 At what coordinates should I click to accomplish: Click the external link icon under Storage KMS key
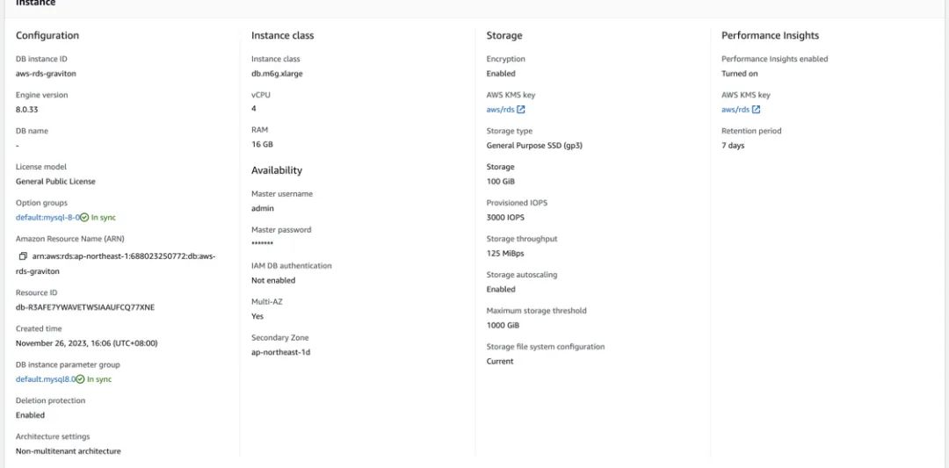521,110
